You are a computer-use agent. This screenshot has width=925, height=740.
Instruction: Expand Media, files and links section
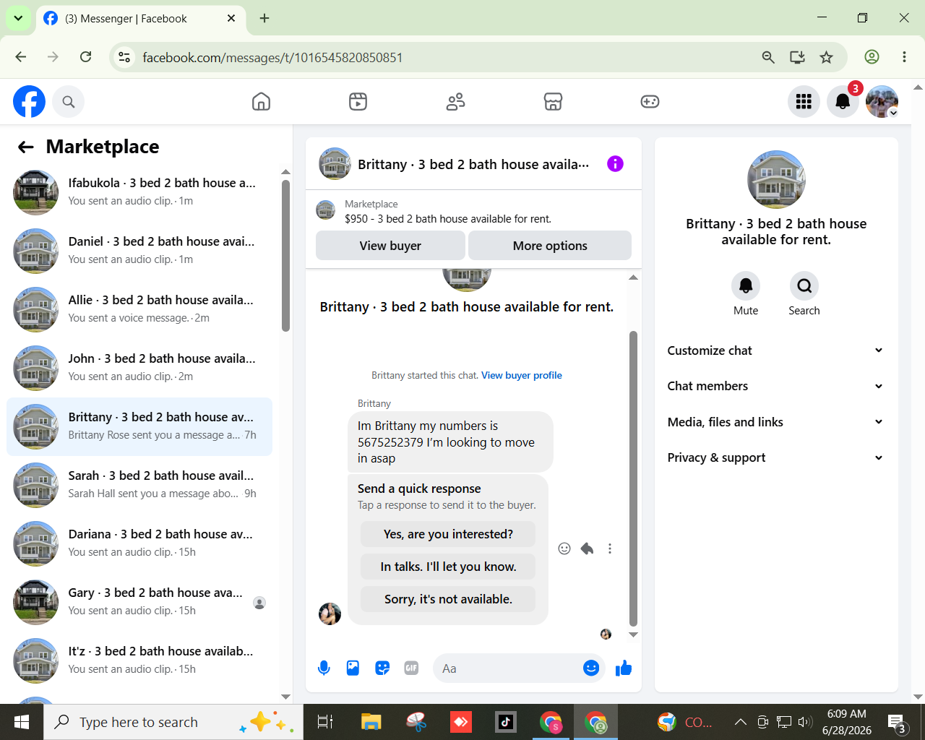pos(775,422)
